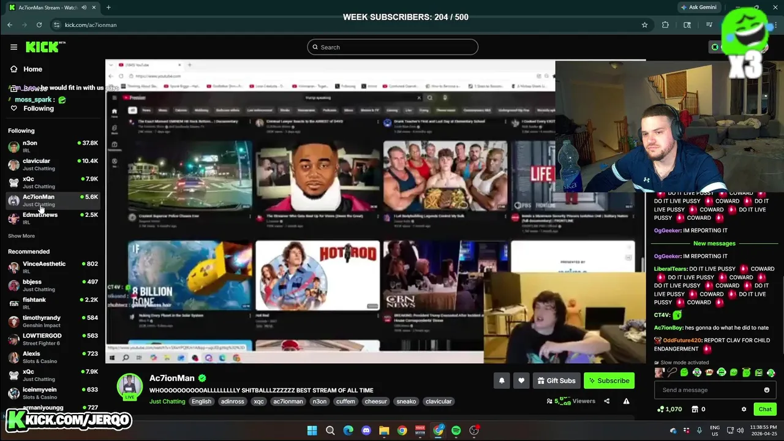Click into the Kick search box
The height and width of the screenshot is (441, 784).
click(x=393, y=47)
